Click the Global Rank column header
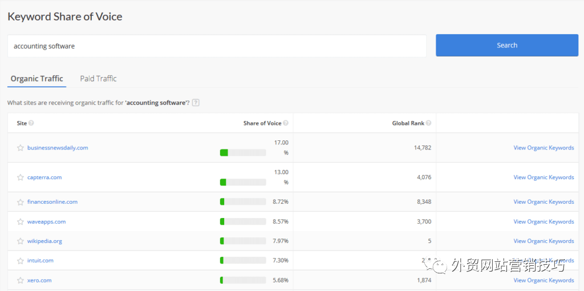This screenshot has height=291, width=584. click(408, 123)
